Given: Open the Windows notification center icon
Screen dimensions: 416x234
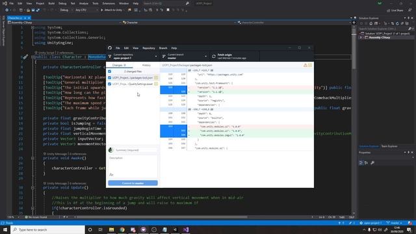Looking at the screenshot, I should (x=409, y=229).
